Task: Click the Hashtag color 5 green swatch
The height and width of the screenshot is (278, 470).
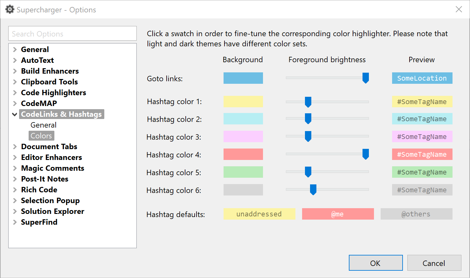Action: 243,172
